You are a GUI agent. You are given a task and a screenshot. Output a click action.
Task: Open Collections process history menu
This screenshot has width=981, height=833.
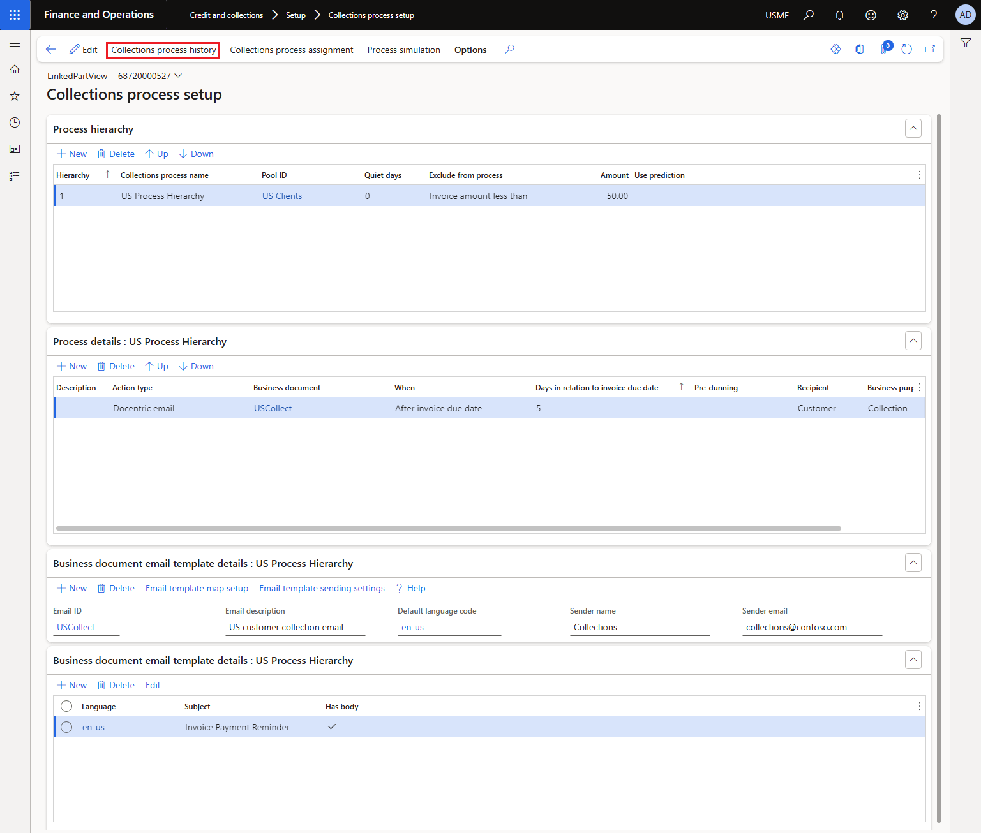[163, 50]
